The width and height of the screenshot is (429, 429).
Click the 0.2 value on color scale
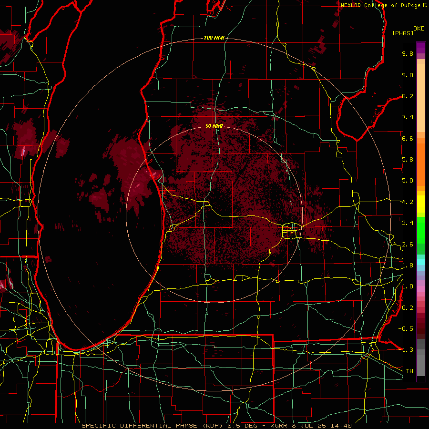[408, 308]
